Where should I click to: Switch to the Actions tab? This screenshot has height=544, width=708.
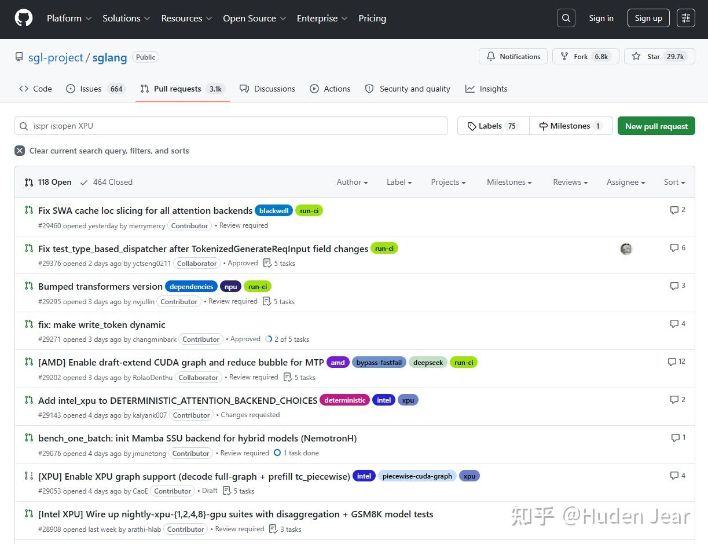point(330,89)
